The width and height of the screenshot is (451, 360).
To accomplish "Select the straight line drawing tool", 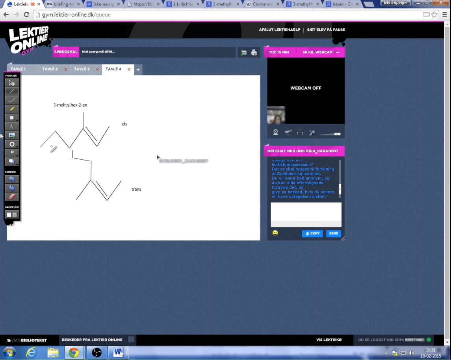I will (x=11, y=91).
